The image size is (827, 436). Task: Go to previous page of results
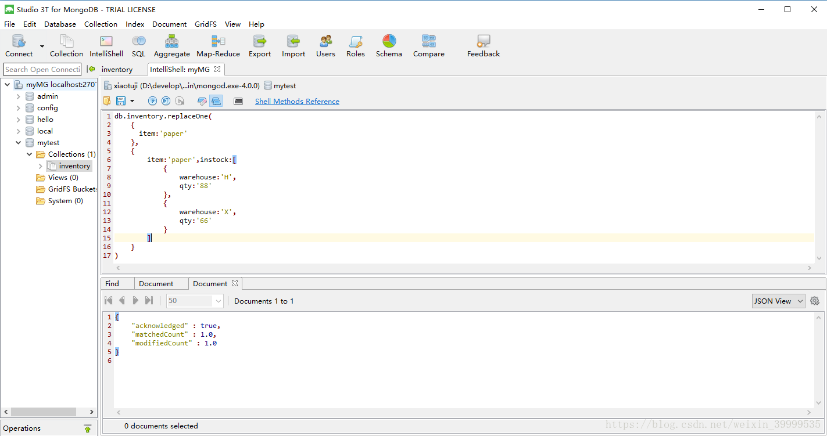(121, 301)
